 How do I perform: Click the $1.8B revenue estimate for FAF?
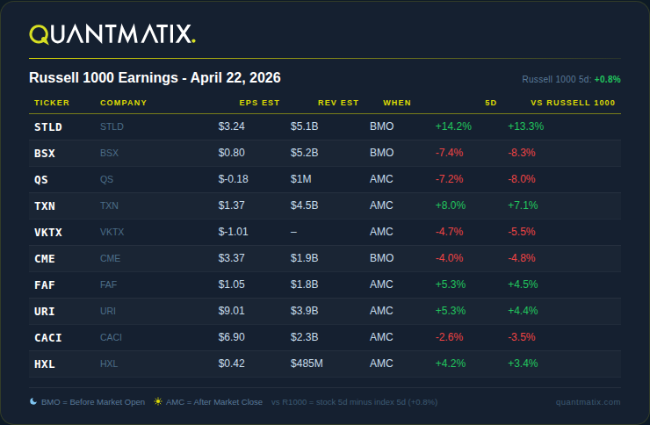click(304, 285)
